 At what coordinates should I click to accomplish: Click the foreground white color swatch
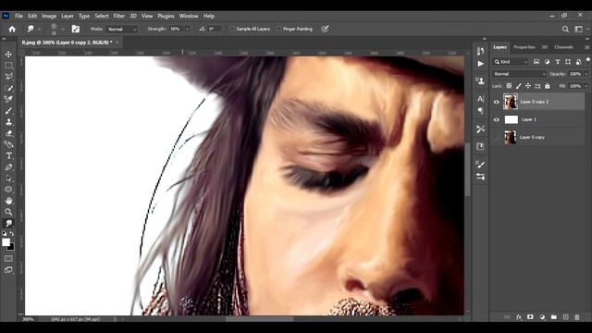pyautogui.click(x=6, y=242)
